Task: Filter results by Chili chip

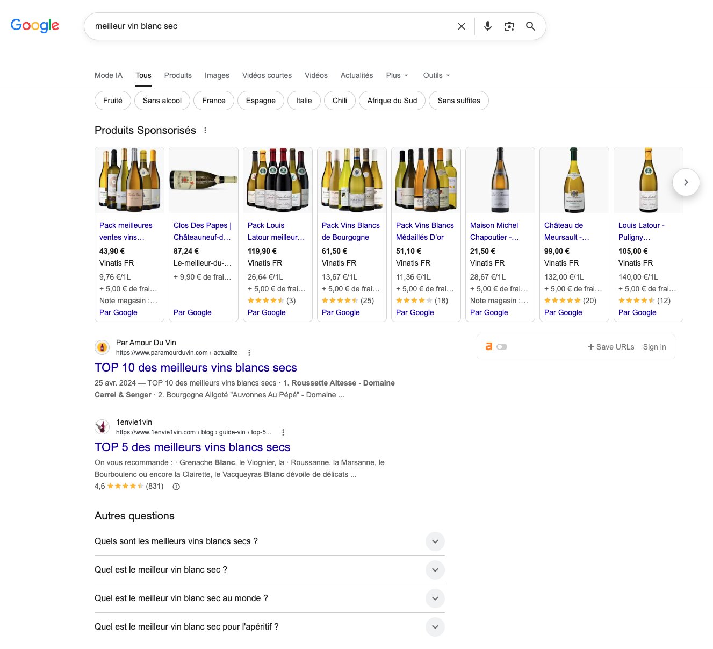Action: pyautogui.click(x=340, y=101)
